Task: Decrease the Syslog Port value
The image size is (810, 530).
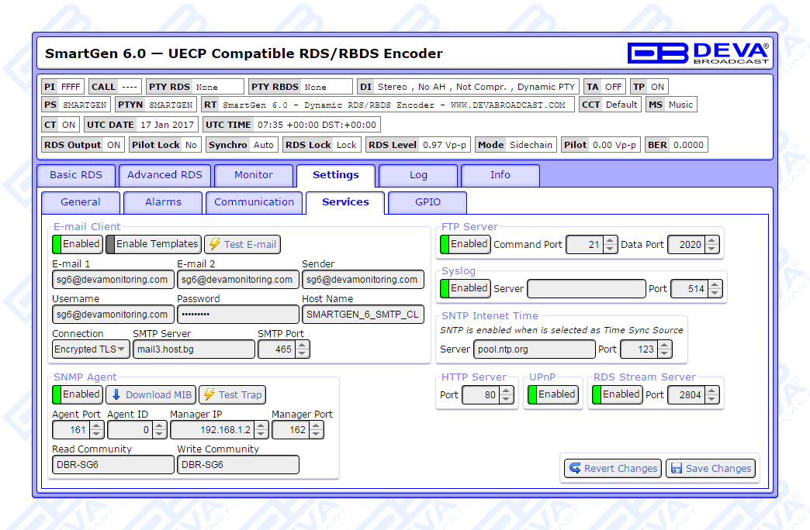Action: [715, 293]
